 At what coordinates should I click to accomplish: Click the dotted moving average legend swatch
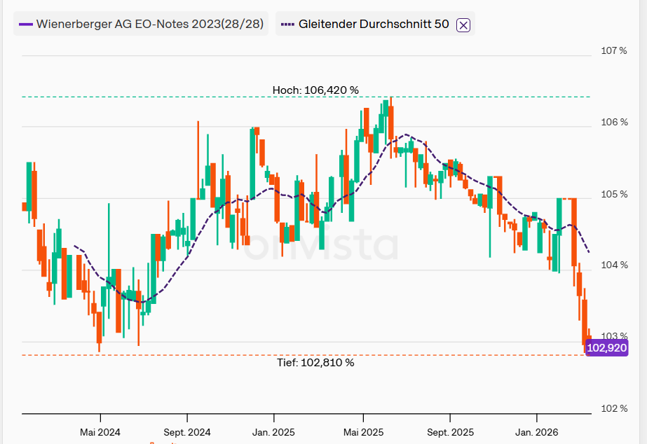(287, 25)
